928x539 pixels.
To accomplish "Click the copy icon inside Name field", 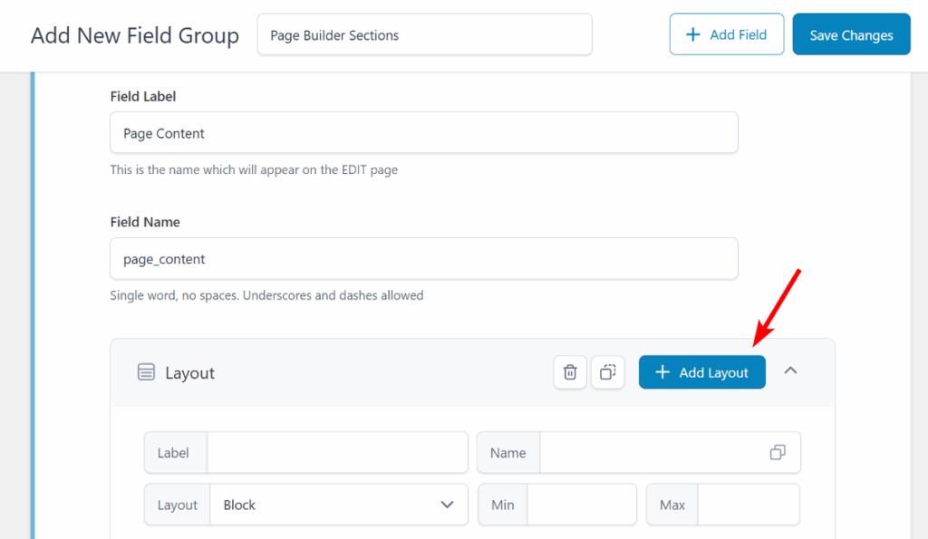I will click(778, 453).
